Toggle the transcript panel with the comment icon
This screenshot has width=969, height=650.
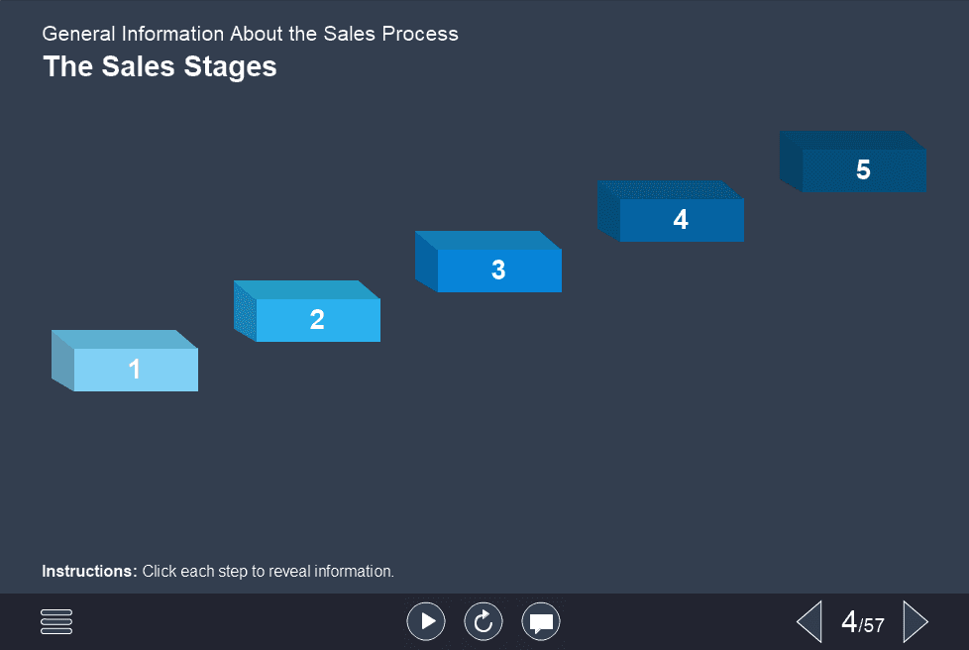[541, 621]
